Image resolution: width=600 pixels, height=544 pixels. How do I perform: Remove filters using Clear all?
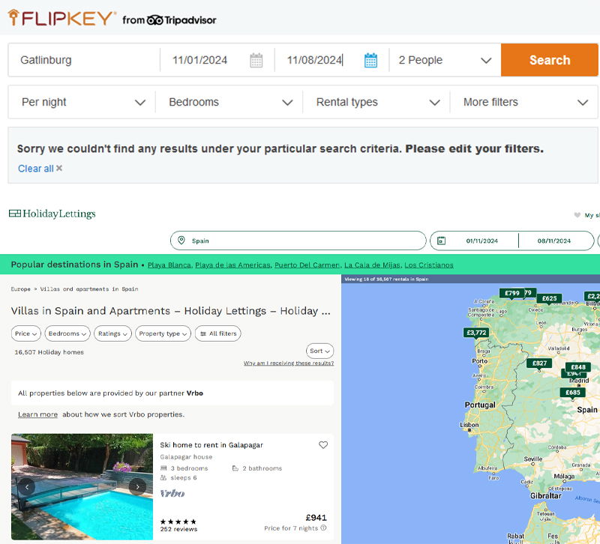pyautogui.click(x=40, y=169)
